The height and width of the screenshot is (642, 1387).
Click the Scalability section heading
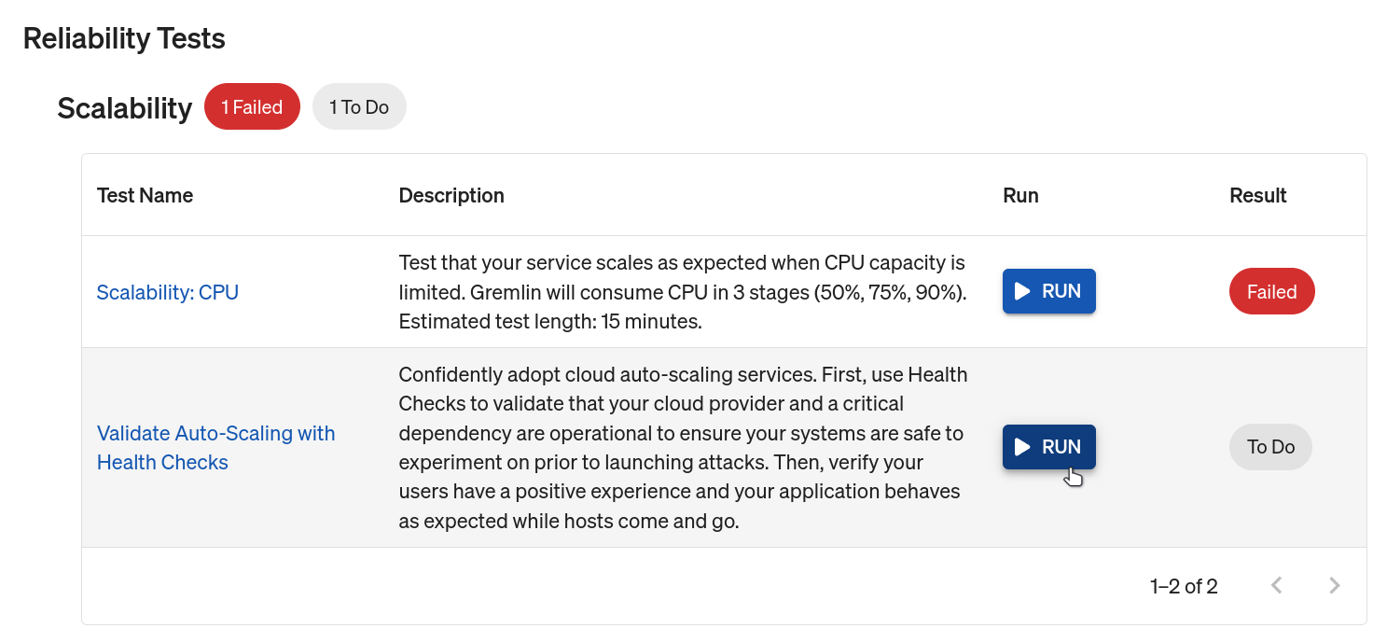point(124,107)
